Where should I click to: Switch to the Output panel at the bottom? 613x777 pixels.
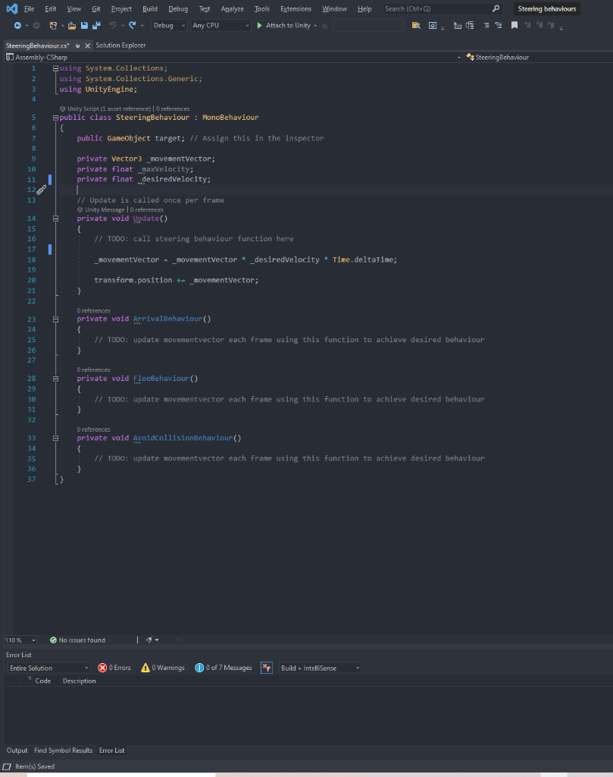17,750
